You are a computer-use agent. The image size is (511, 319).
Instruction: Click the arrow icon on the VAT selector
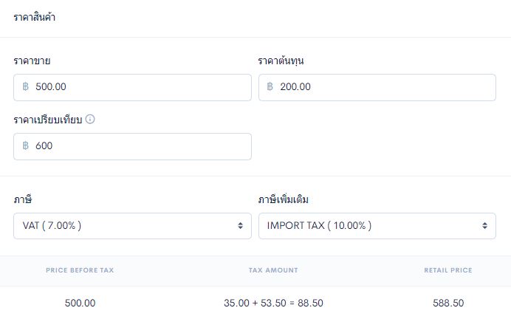(240, 225)
